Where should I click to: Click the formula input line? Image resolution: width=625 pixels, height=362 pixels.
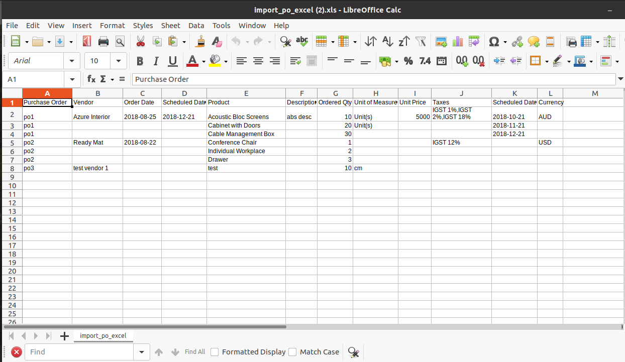click(x=374, y=79)
